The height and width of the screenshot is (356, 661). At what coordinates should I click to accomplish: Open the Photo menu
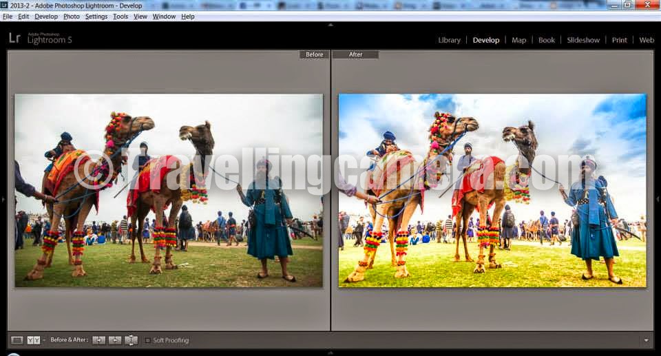(72, 17)
